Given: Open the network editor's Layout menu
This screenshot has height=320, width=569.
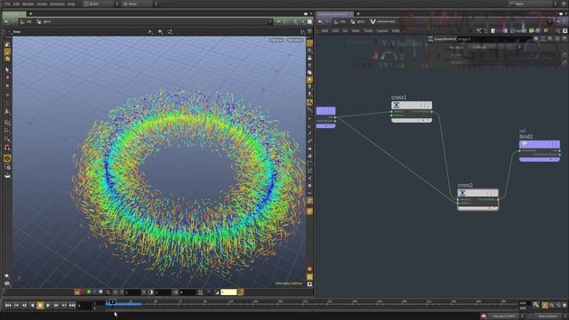Looking at the screenshot, I should pos(381,31).
